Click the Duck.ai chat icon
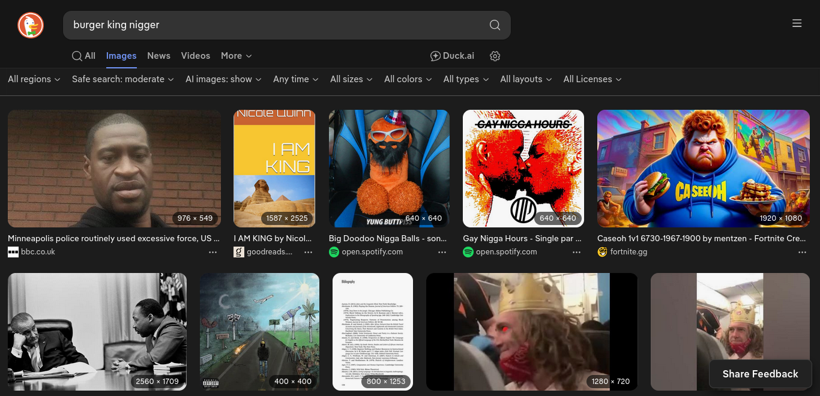Image resolution: width=820 pixels, height=396 pixels. pos(436,56)
